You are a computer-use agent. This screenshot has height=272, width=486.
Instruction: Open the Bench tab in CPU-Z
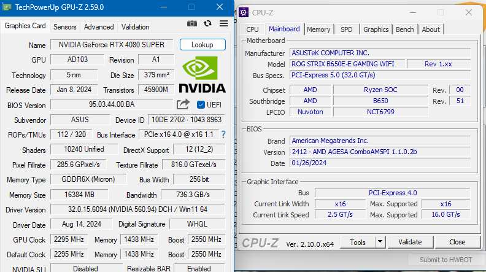click(405, 29)
